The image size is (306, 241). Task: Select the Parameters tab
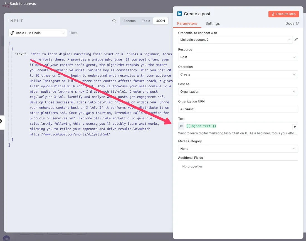[x=187, y=23]
